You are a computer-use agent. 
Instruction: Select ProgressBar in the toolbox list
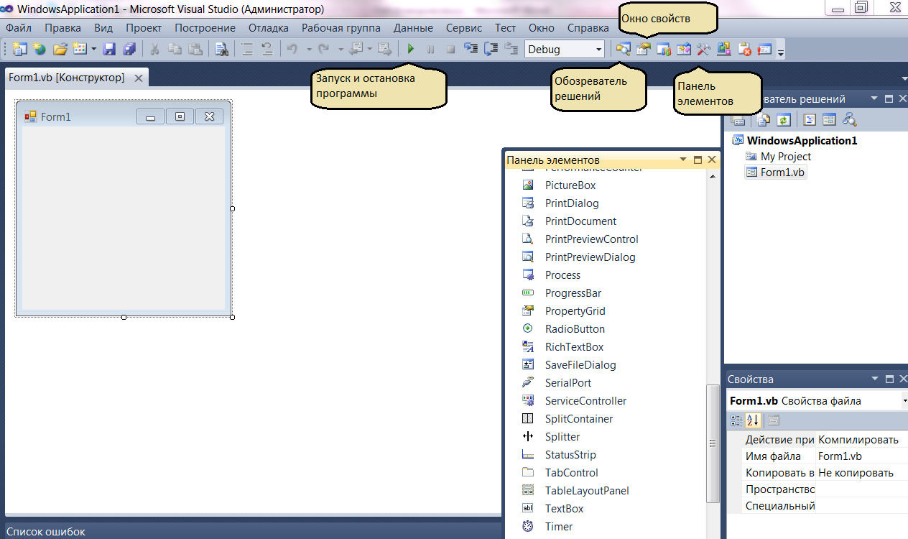click(572, 292)
